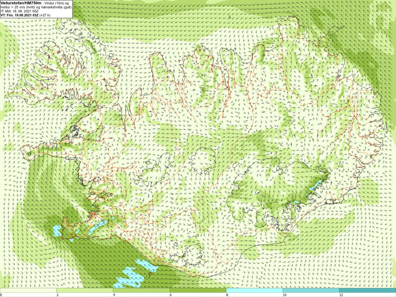Viewport: 396px width, 297px height.
Task: Click the legend tick label '4'
Action: click(x=114, y=295)
